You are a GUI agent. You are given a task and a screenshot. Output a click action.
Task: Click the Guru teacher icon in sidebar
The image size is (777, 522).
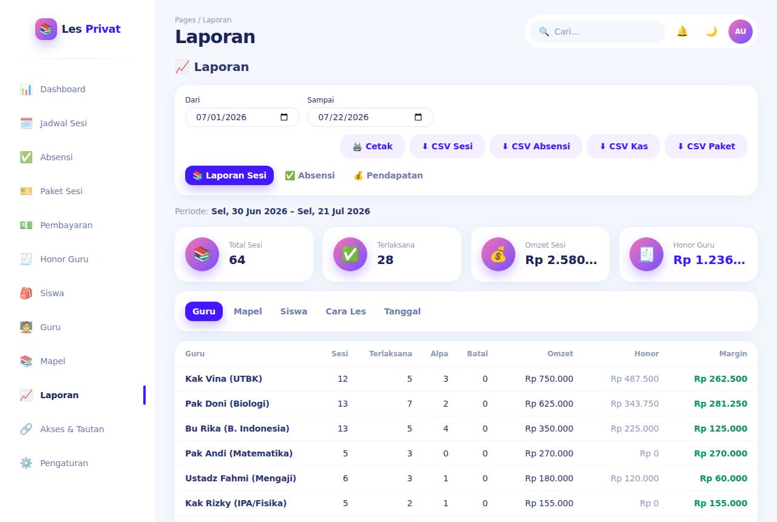[x=26, y=327]
